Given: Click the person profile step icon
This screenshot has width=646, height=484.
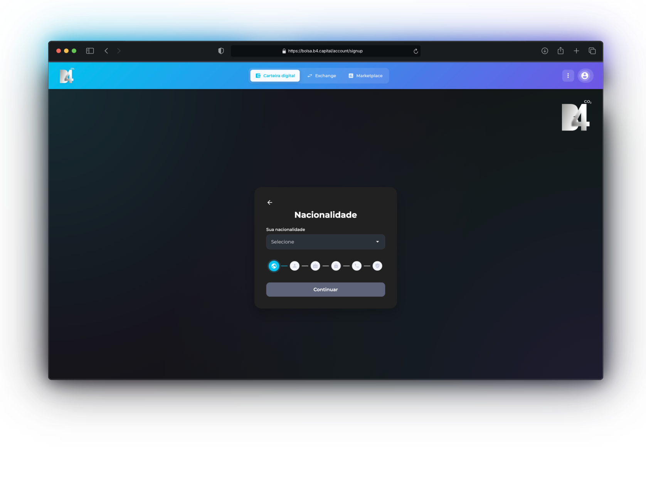Looking at the screenshot, I should coord(294,266).
